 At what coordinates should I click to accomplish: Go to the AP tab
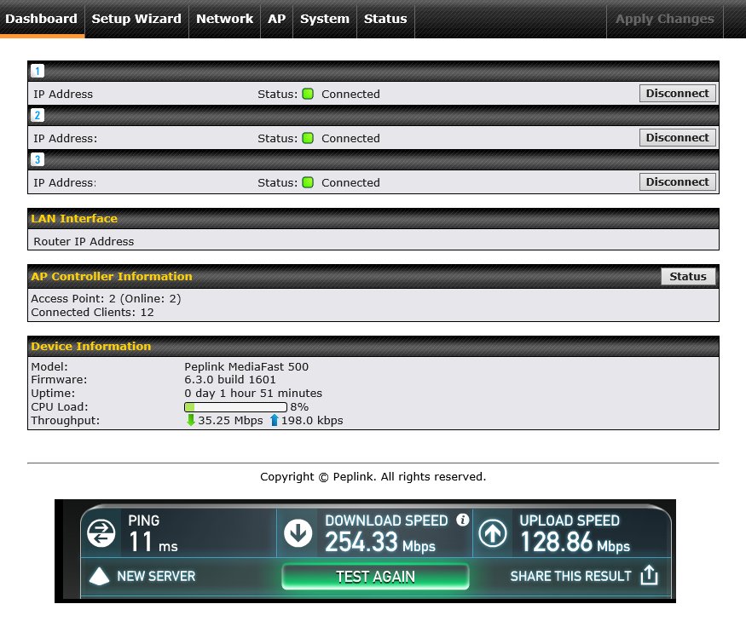click(x=276, y=19)
